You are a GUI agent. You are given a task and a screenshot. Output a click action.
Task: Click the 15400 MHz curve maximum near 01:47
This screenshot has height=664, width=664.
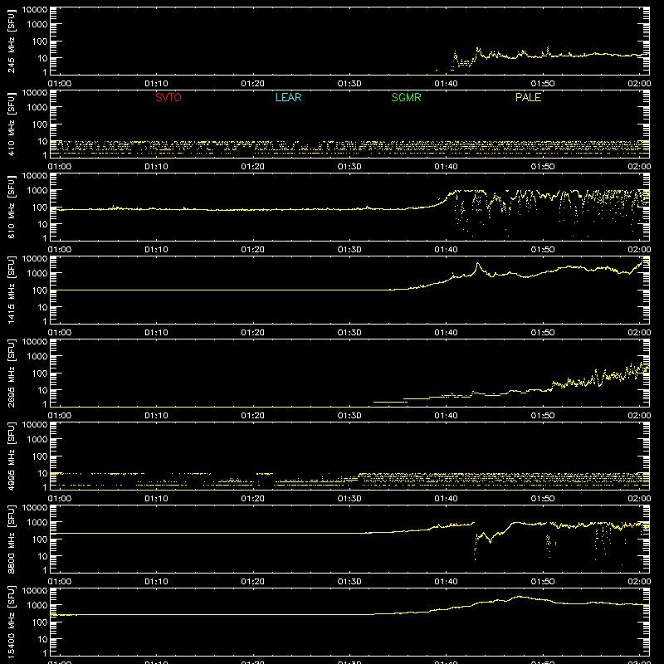pos(520,597)
